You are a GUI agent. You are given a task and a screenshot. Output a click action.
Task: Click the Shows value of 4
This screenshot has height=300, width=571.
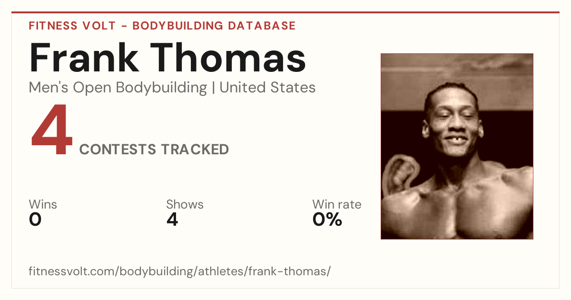pos(172,220)
